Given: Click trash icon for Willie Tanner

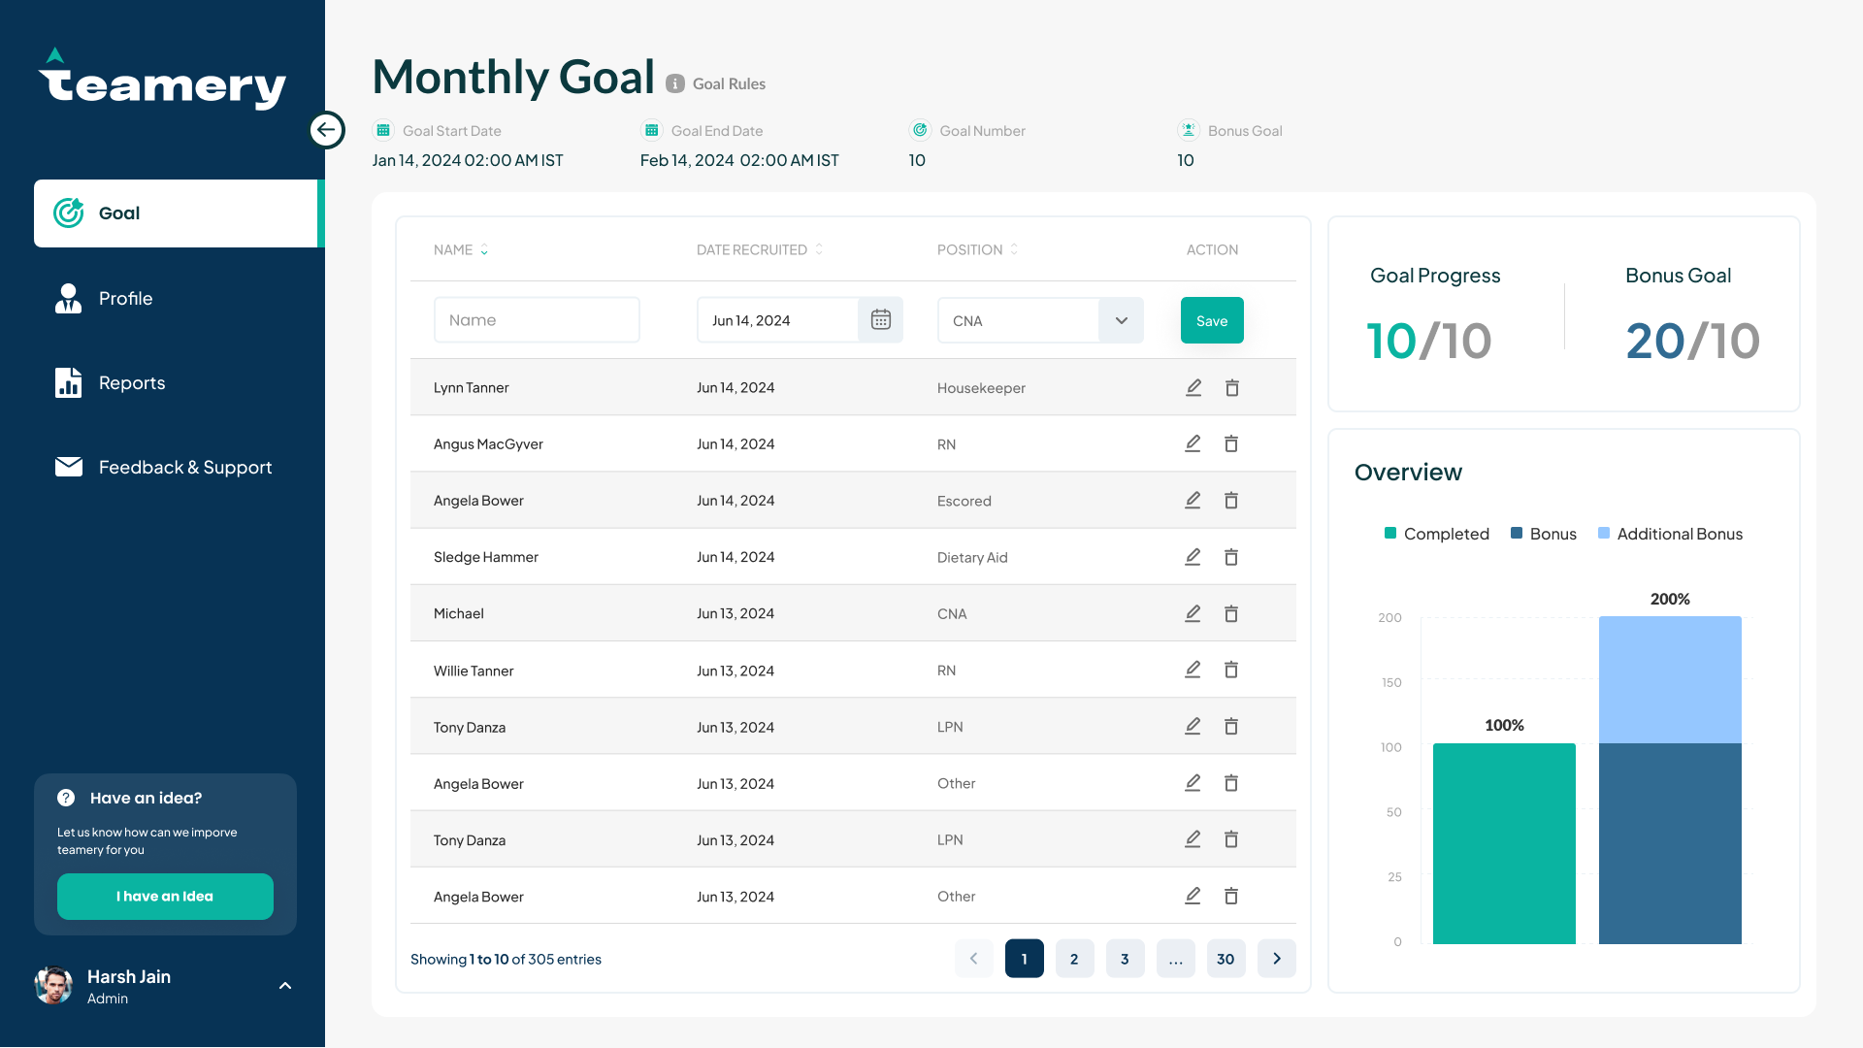Looking at the screenshot, I should point(1231,671).
